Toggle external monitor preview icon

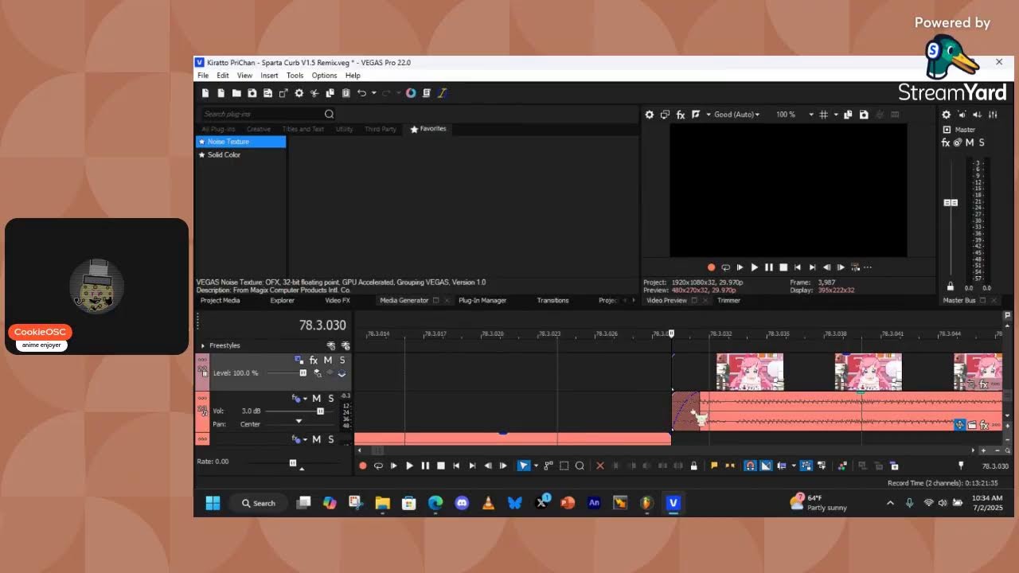[x=665, y=115]
